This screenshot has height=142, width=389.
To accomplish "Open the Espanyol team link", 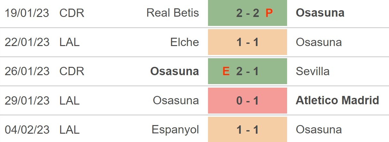I will pos(175,130).
